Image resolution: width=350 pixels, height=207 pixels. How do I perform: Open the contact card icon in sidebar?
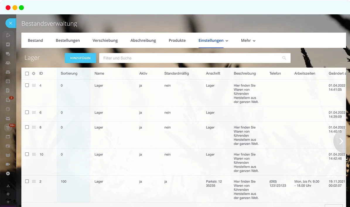tap(8, 146)
